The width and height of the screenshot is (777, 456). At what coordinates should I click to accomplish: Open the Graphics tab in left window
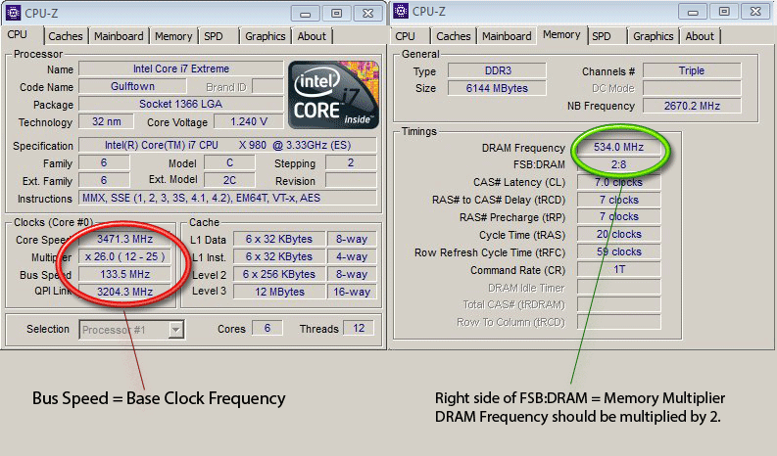click(x=266, y=36)
